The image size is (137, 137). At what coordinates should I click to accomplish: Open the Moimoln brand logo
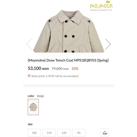[x=101, y=6]
